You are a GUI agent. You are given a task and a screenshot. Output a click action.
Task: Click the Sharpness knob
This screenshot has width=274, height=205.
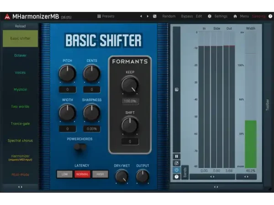(x=92, y=113)
